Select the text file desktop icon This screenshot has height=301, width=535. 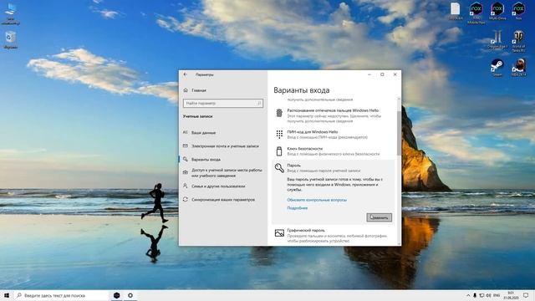coord(455,11)
